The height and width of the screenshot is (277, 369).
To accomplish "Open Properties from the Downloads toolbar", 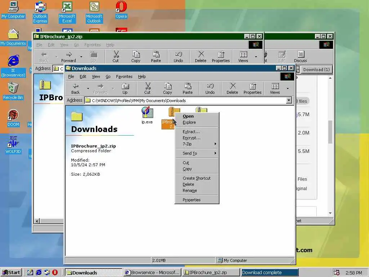I will pos(253,89).
